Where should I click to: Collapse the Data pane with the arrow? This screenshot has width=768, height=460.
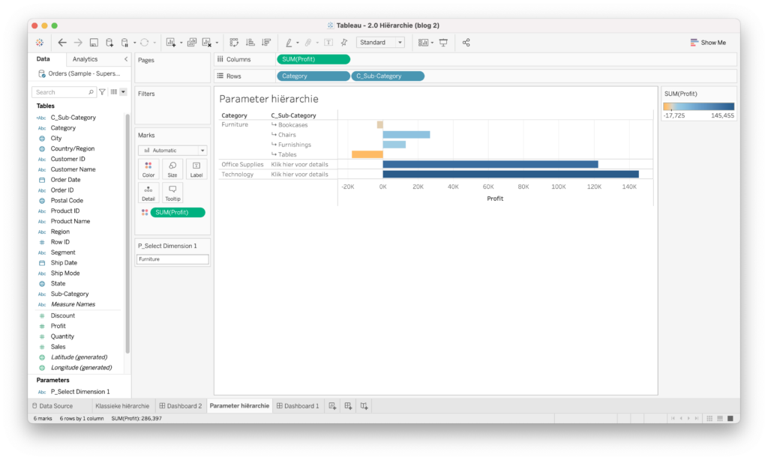(x=125, y=59)
